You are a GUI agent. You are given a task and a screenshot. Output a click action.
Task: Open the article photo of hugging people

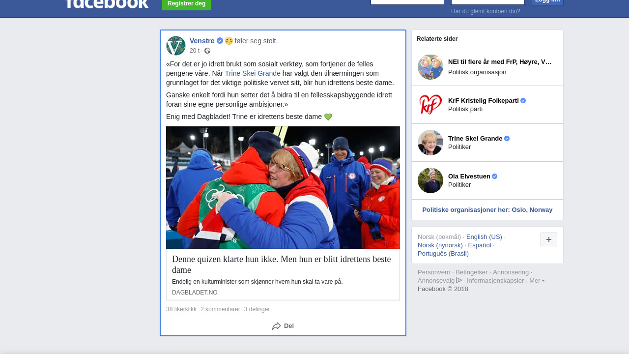pos(283,187)
